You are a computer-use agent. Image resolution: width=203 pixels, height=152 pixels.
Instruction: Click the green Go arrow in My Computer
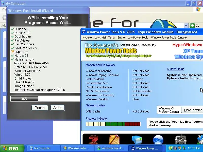[x=192, y=26]
